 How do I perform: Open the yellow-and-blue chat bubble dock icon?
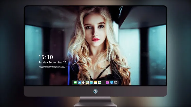pos(87,83)
